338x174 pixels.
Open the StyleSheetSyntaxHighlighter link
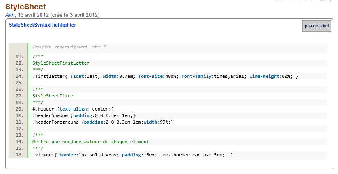[x=42, y=25]
